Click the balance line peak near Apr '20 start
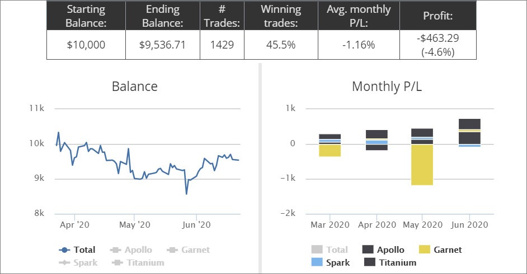The width and height of the screenshot is (527, 274). click(59, 132)
